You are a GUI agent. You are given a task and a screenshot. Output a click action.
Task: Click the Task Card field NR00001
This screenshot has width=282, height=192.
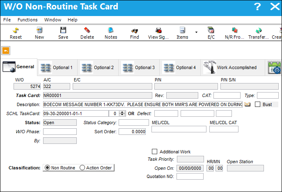coord(98,95)
